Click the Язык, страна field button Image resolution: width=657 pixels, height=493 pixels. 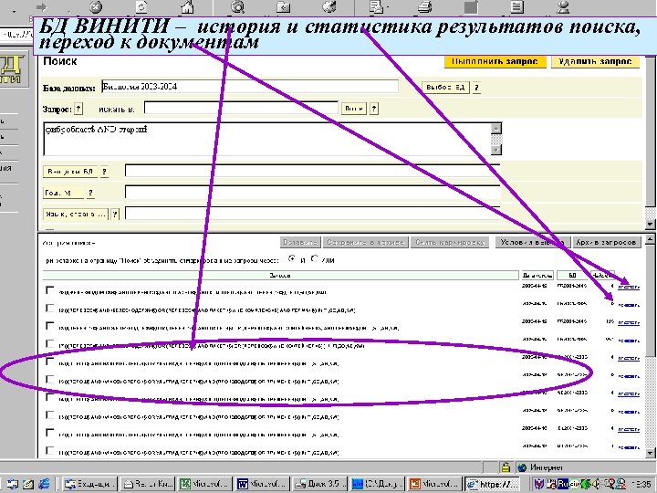point(76,214)
